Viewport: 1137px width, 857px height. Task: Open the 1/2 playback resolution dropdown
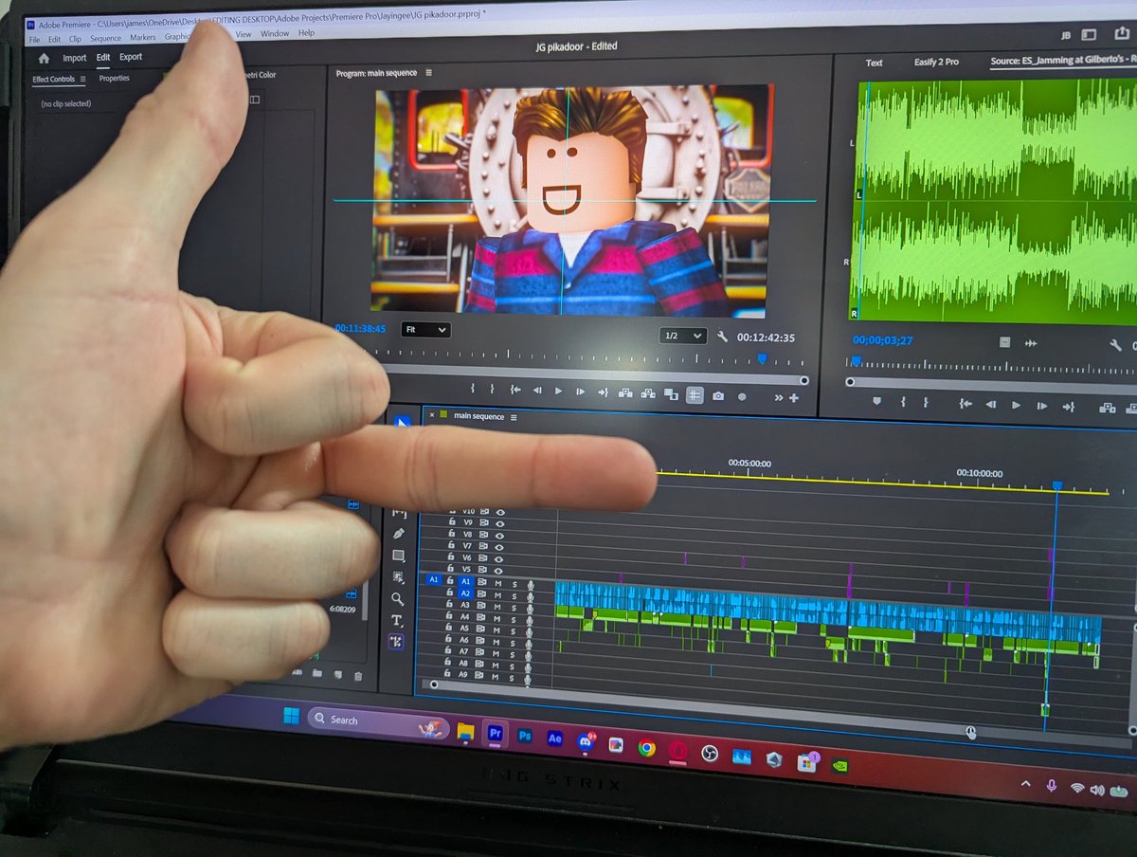[x=683, y=336]
